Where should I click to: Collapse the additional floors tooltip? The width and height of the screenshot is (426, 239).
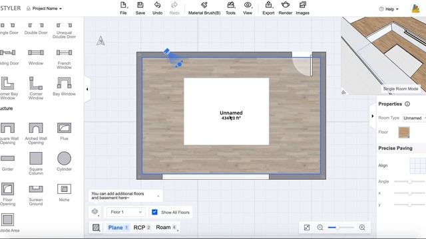158,196
